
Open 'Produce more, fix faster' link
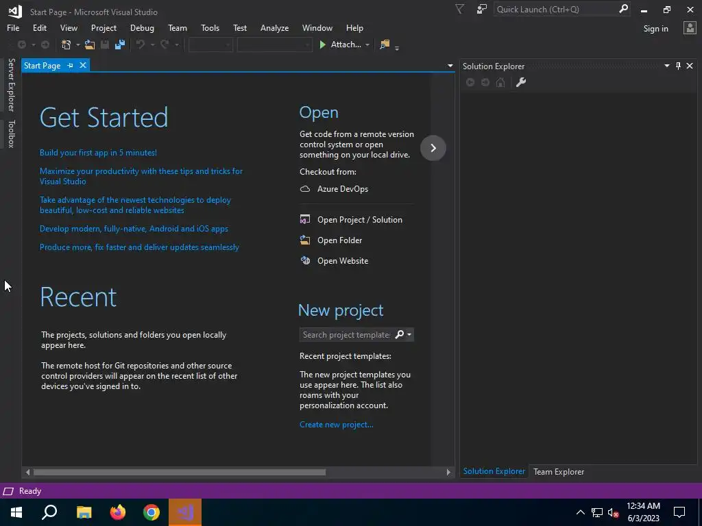(x=139, y=247)
